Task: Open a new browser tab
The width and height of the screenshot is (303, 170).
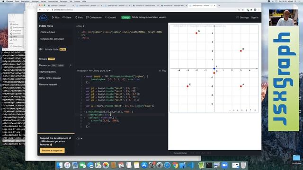Action: 219,6
